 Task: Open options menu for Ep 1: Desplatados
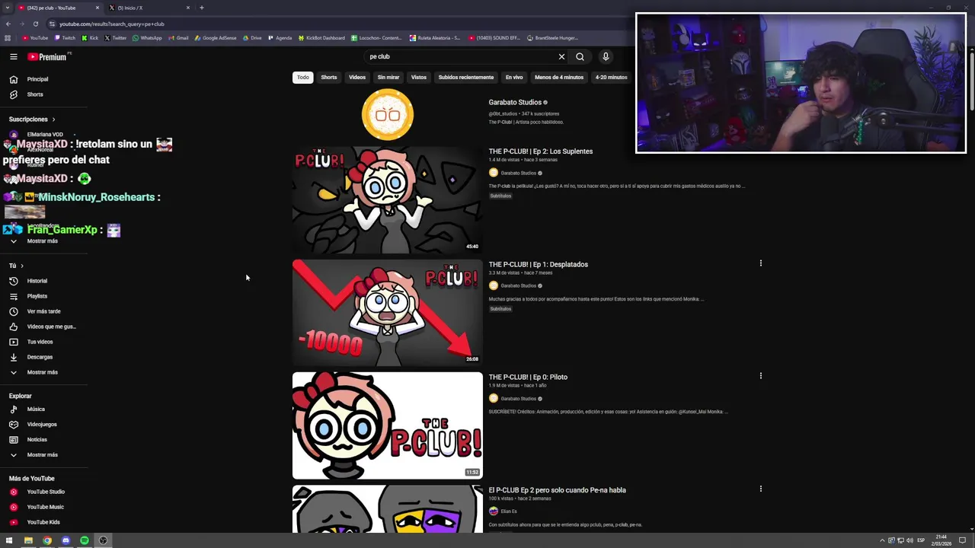tap(760, 263)
